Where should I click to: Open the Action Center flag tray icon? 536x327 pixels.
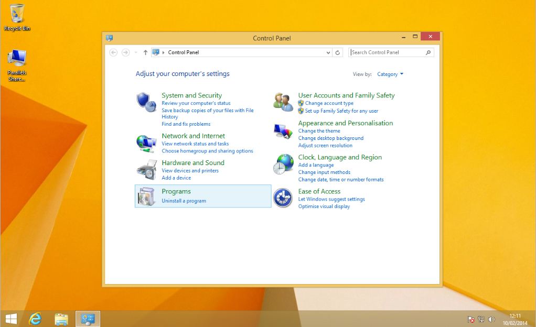[471, 320]
